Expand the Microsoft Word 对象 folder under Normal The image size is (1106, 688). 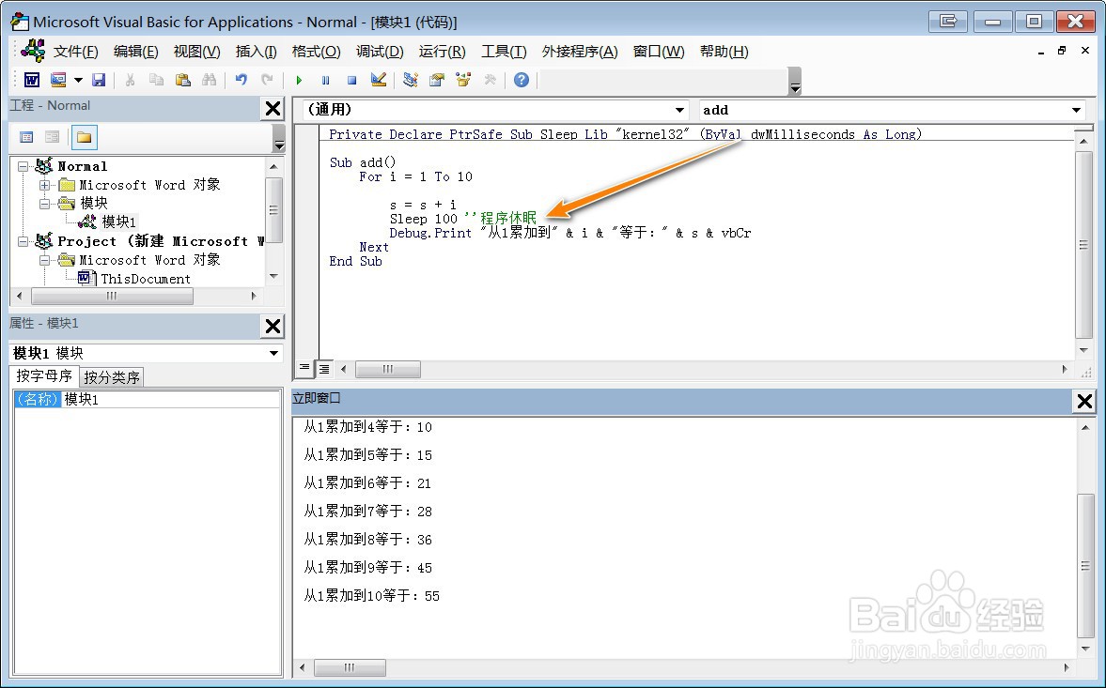tap(44, 185)
